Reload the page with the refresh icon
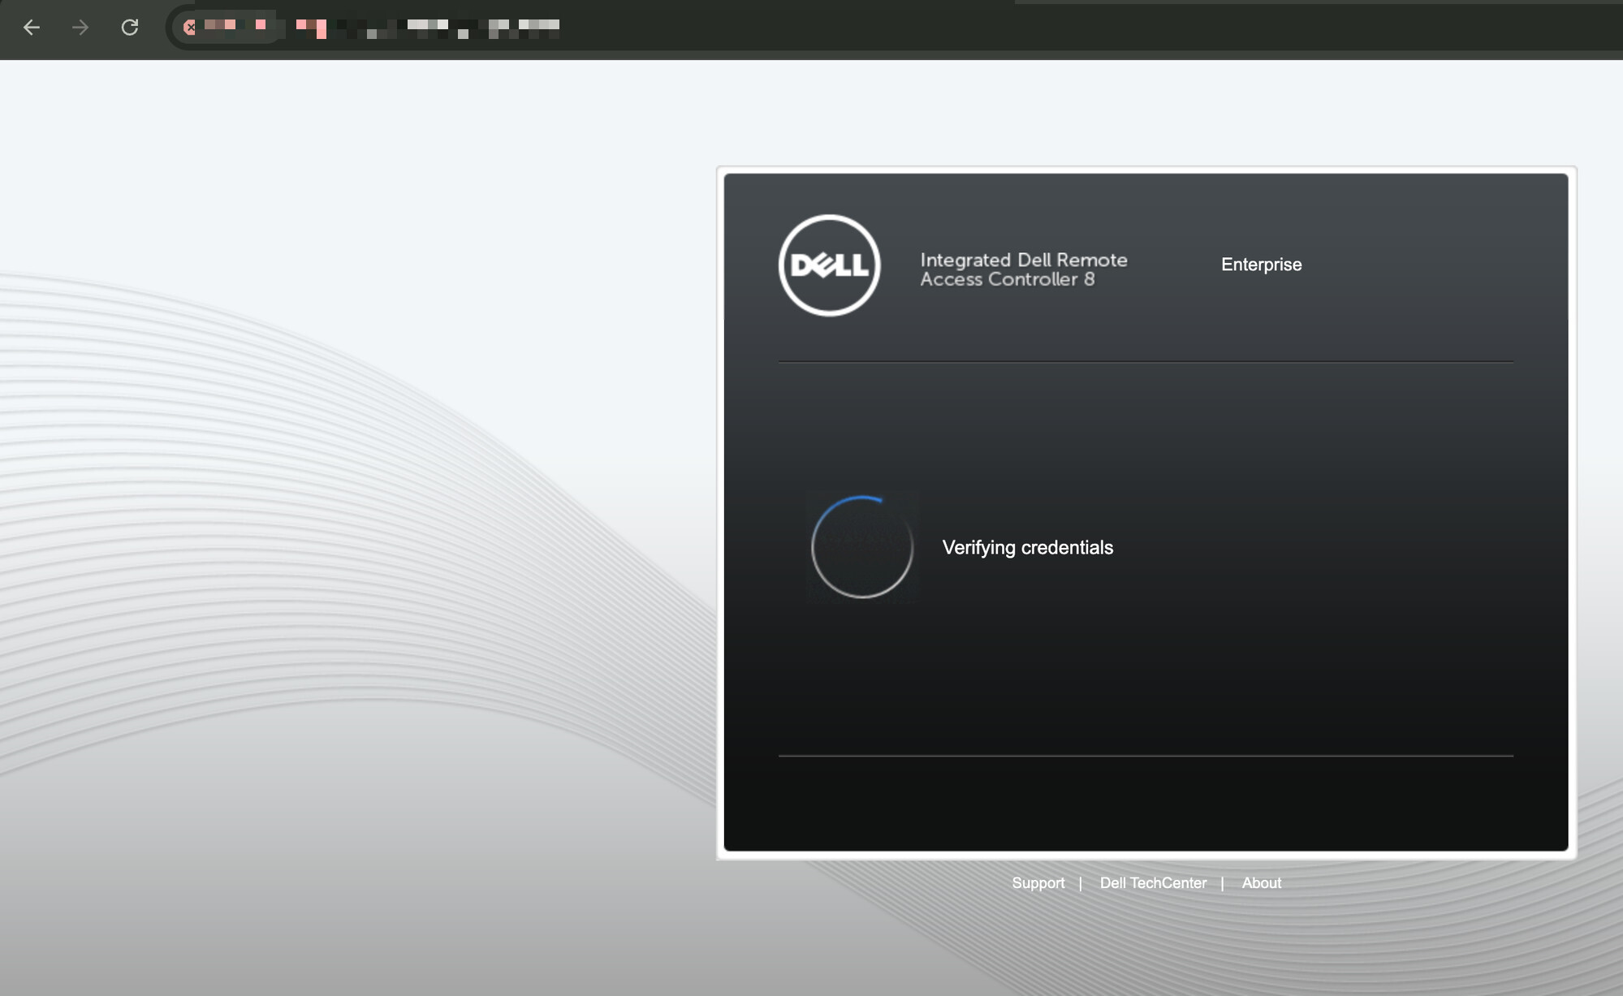This screenshot has width=1623, height=996. [x=130, y=28]
